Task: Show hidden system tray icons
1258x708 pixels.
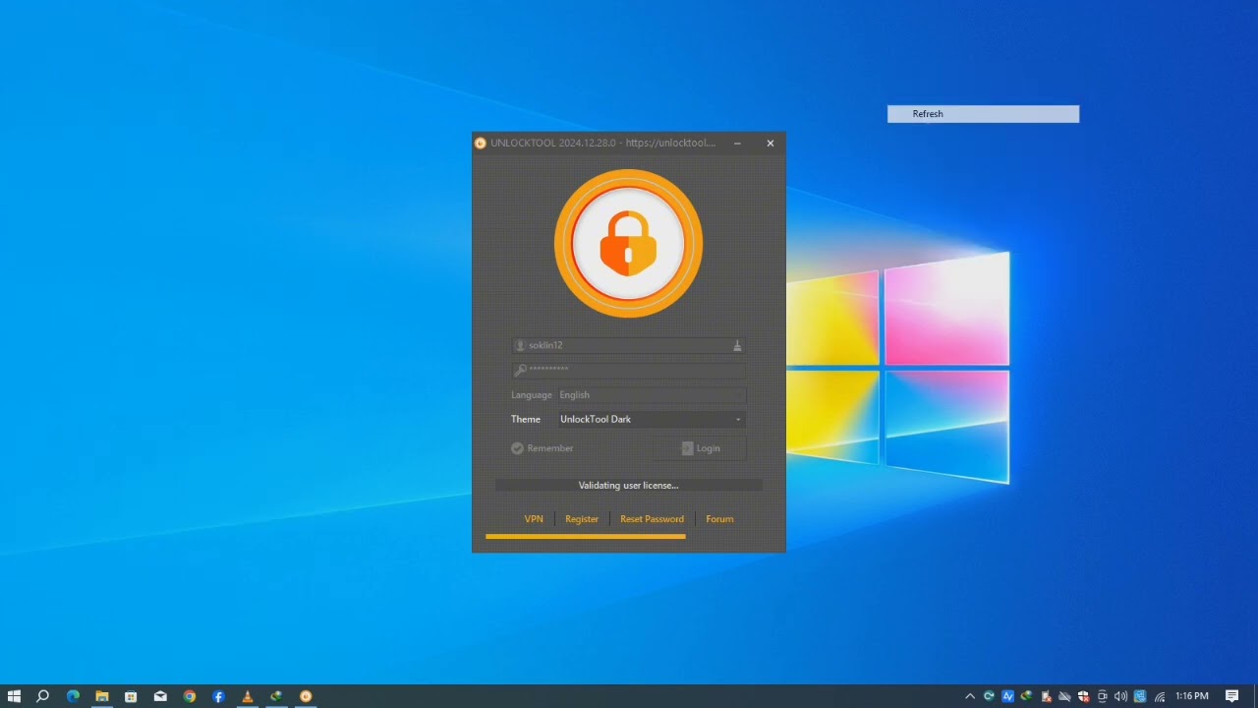Action: 970,696
